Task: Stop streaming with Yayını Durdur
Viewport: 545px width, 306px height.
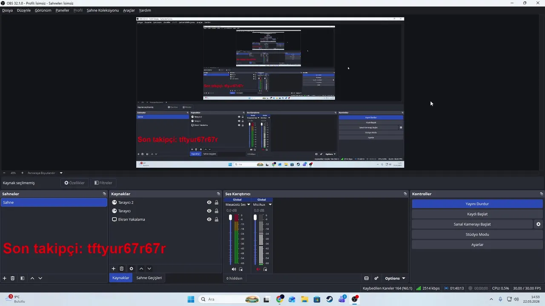Action: coord(477,204)
